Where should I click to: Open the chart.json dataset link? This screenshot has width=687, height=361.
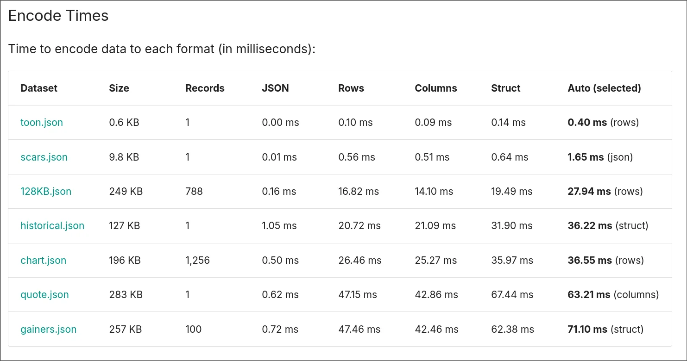(43, 260)
